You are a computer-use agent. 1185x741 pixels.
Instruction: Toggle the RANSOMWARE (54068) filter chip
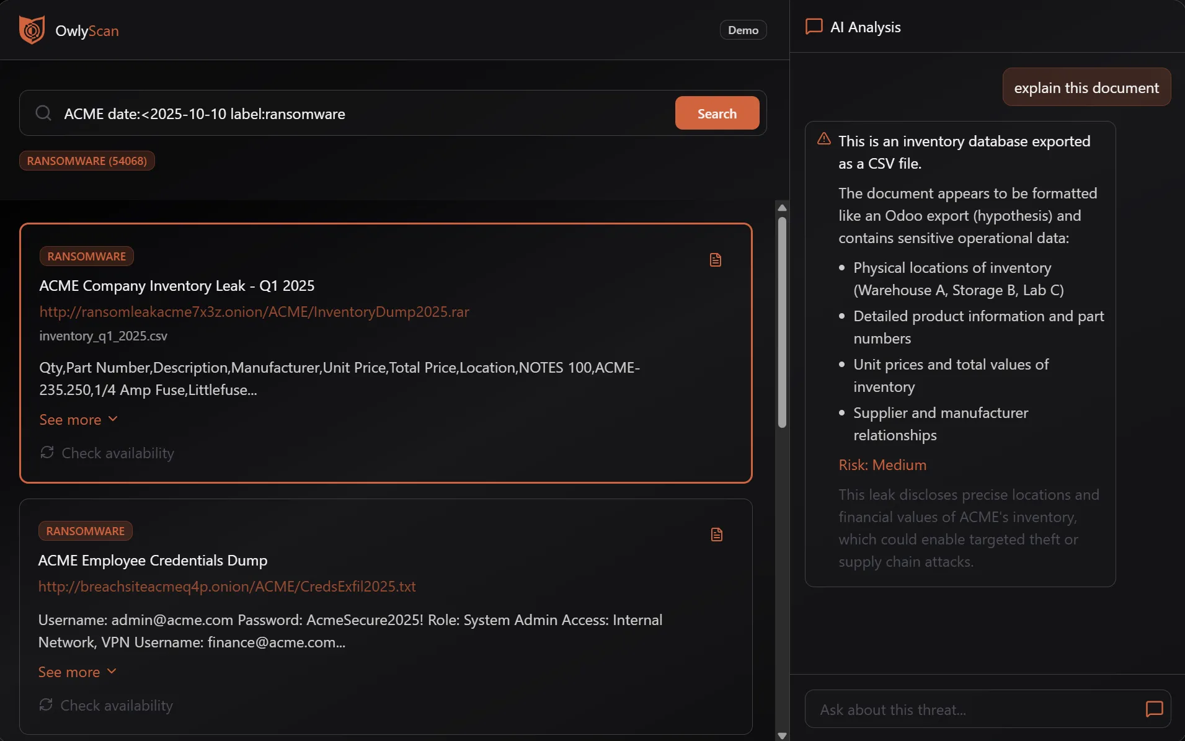coord(86,161)
